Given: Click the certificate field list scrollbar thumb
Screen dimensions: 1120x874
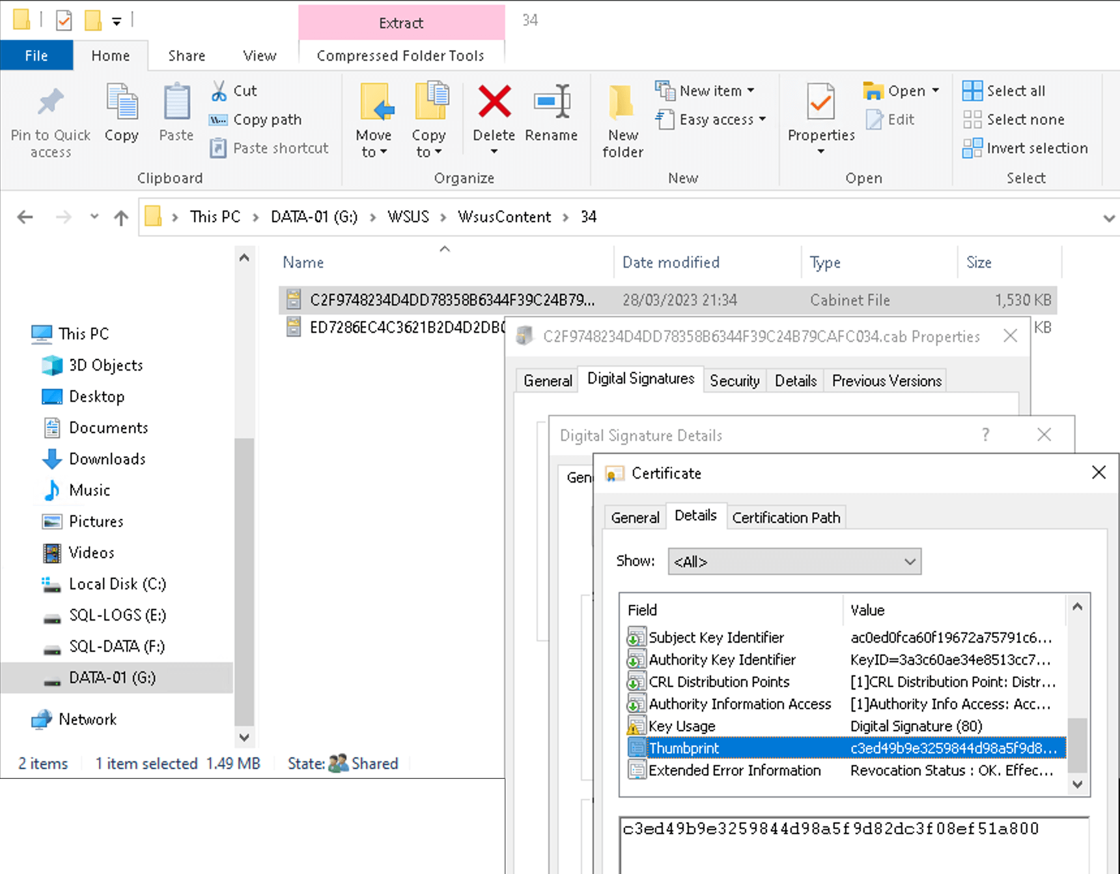Looking at the screenshot, I should tap(1078, 746).
